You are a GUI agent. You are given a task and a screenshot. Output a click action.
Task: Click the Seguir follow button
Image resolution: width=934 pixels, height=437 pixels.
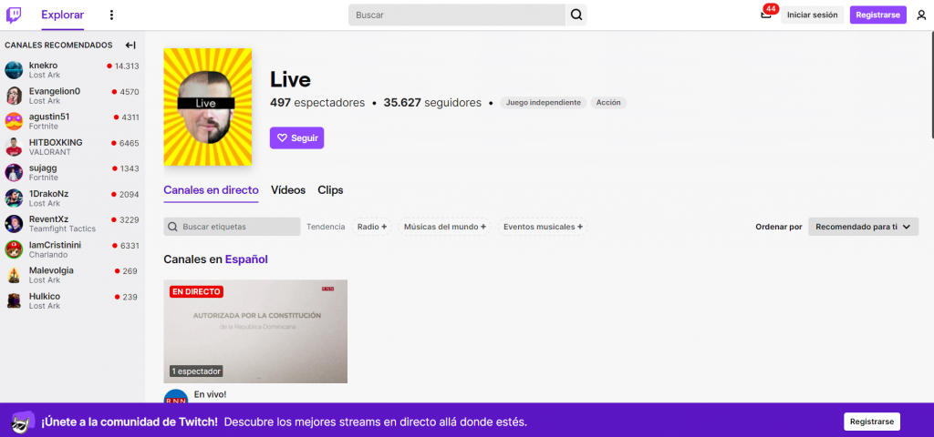pyautogui.click(x=296, y=138)
